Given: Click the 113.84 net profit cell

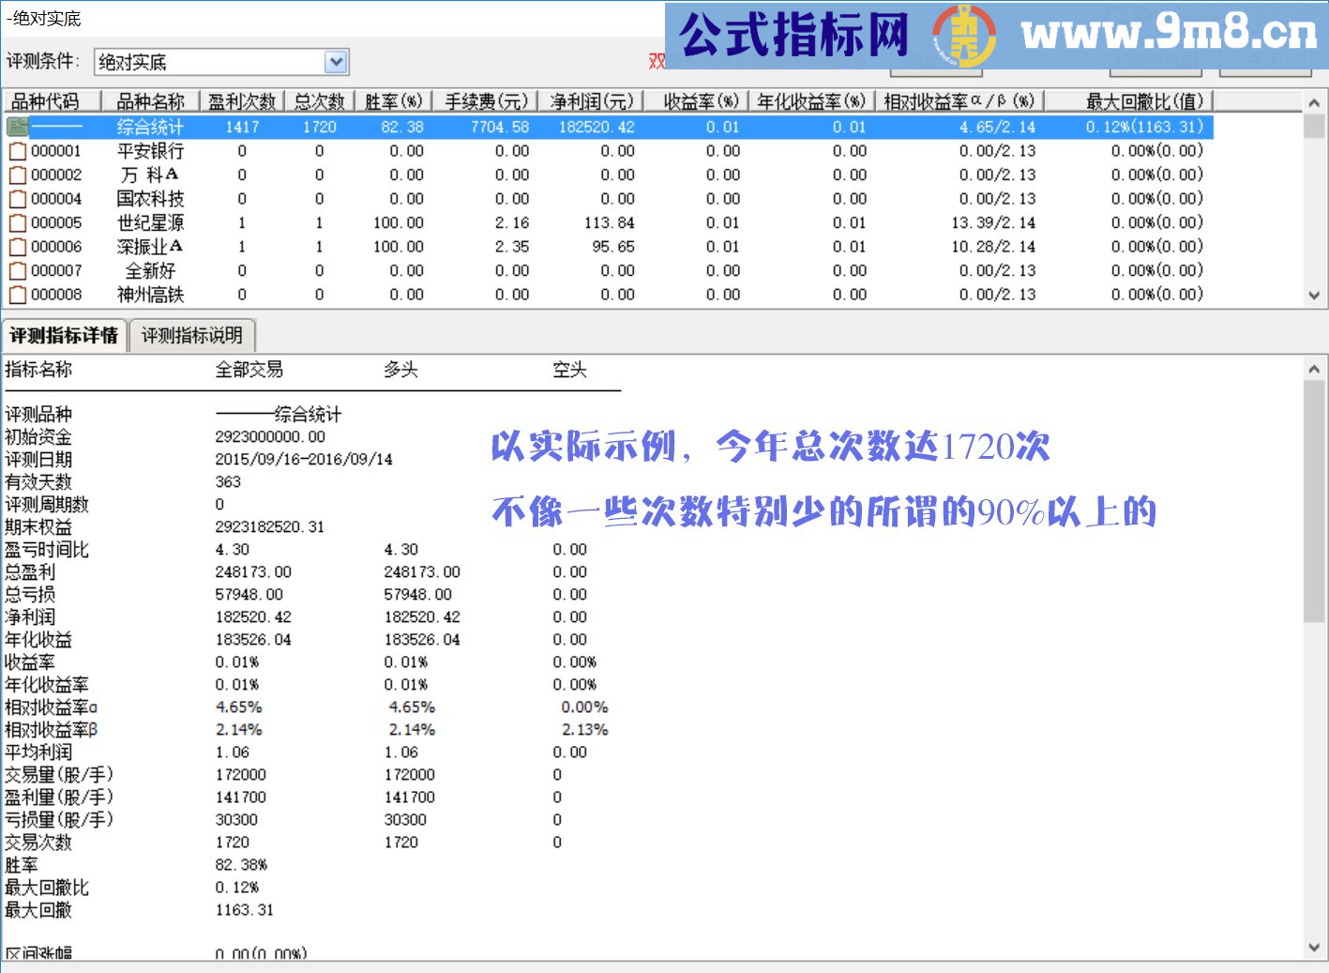Looking at the screenshot, I should tap(609, 222).
